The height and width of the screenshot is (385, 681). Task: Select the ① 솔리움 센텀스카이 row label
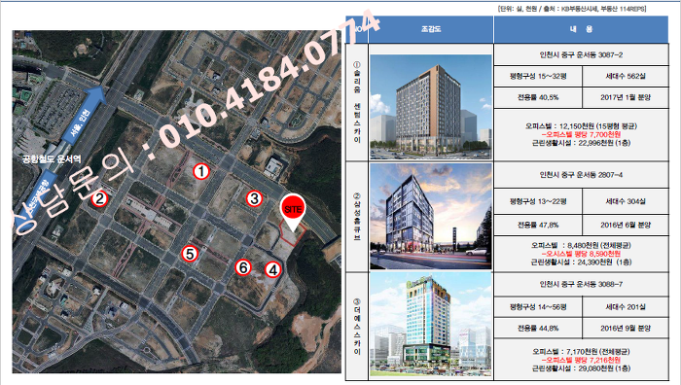357,102
